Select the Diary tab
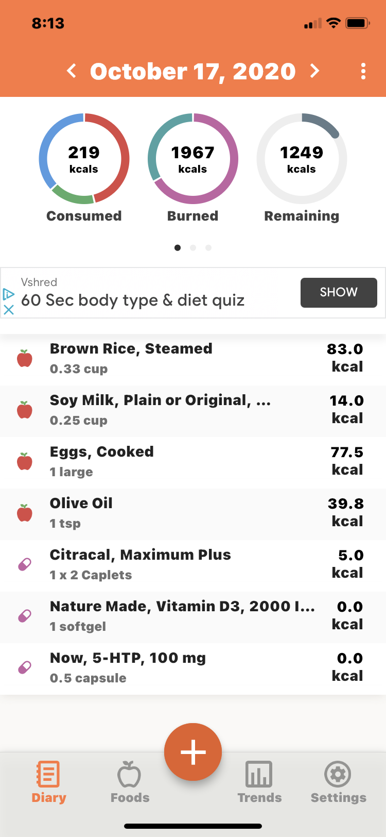The height and width of the screenshot is (837, 386). coord(49,782)
